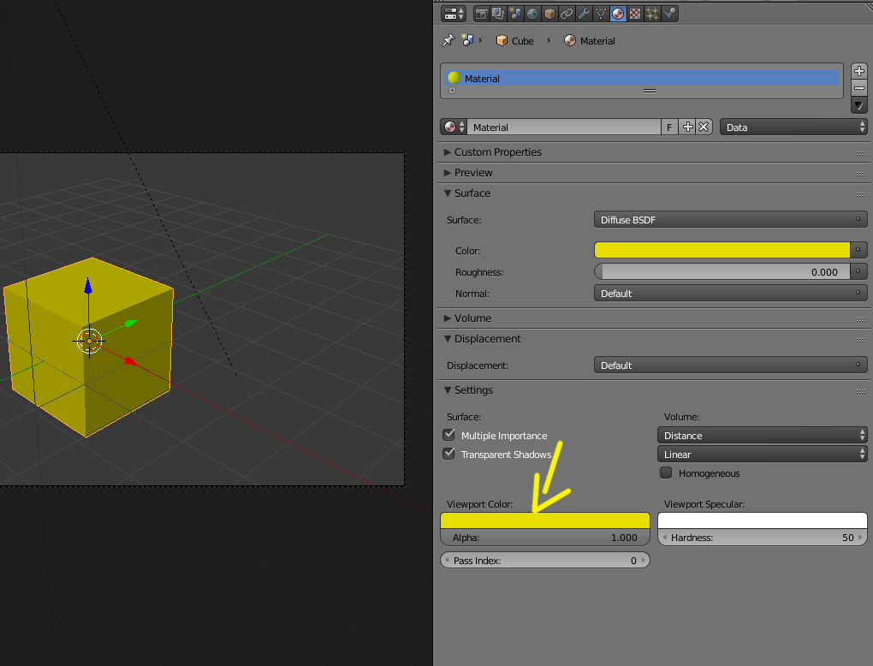Disable Transparent Shadows checkbox
The width and height of the screenshot is (873, 666).
[x=448, y=454]
